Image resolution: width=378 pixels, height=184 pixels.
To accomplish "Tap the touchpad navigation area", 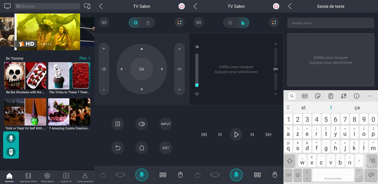I will (236, 69).
